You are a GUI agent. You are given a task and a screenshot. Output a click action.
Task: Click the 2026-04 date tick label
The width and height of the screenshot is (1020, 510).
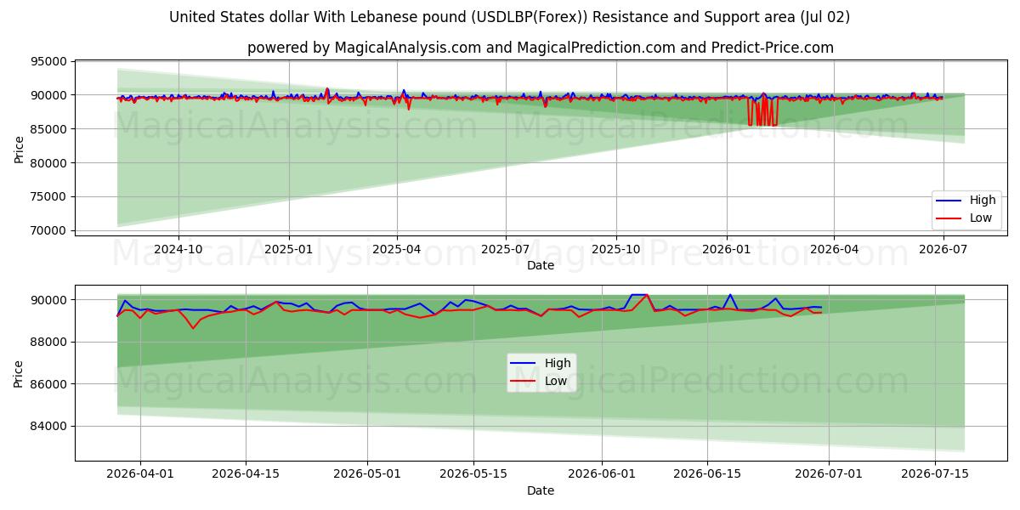834,248
